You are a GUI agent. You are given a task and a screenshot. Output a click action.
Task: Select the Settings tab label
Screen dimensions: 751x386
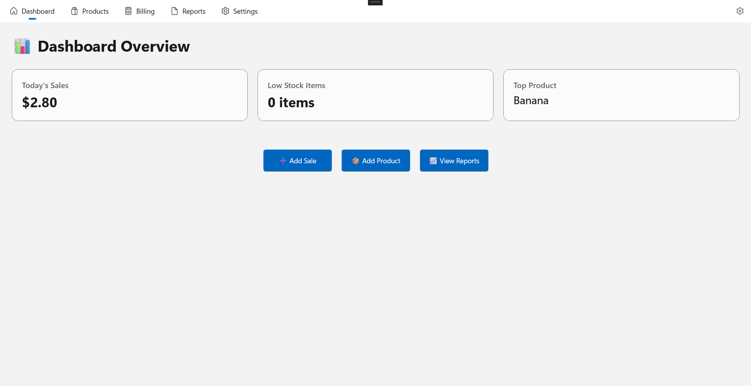coord(245,11)
